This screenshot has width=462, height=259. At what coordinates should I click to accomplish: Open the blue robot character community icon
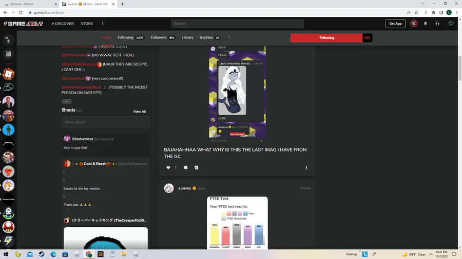coord(8,130)
